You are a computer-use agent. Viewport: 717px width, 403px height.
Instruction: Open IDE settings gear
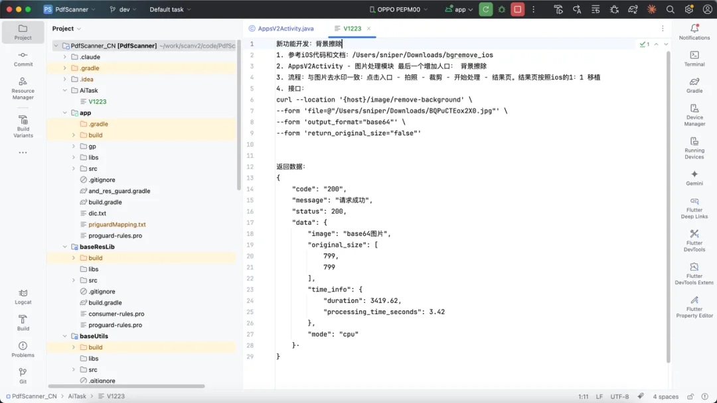tap(689, 9)
